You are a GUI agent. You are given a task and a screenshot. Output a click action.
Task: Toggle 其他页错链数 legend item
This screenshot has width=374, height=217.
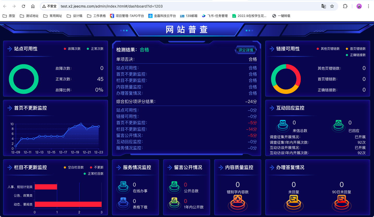[328, 49]
